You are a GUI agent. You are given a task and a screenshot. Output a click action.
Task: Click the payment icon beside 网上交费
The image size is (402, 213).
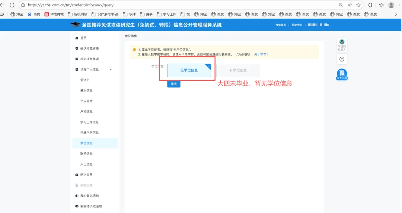click(77, 175)
